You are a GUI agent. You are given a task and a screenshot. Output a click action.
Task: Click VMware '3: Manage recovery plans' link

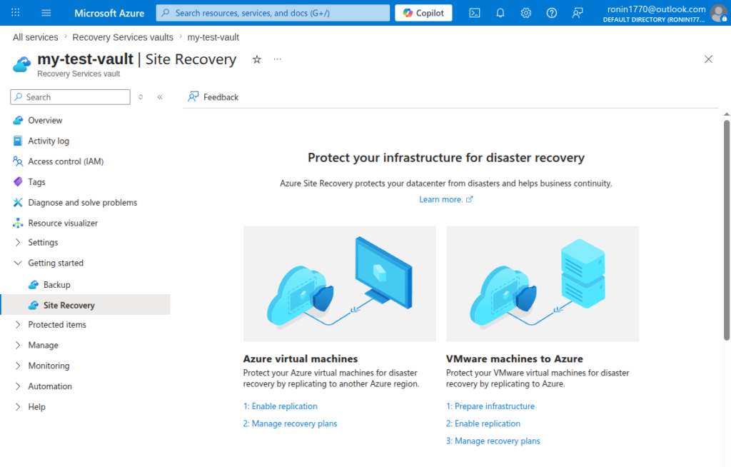click(x=493, y=441)
